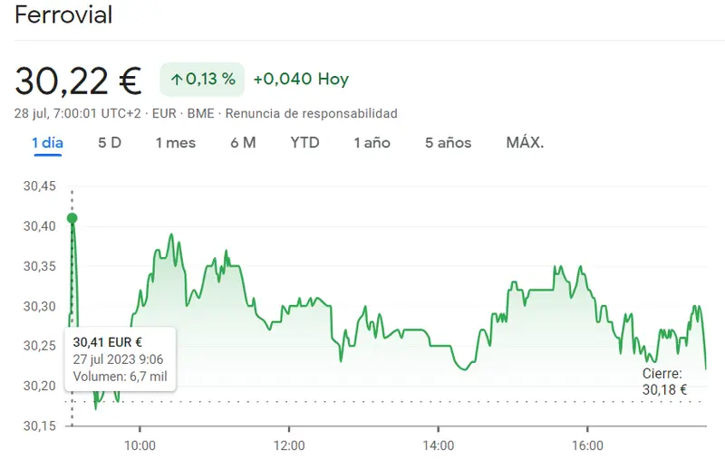Screen dimensions: 725x468
Task: Click the Ferrovial stock title
Action: (63, 15)
